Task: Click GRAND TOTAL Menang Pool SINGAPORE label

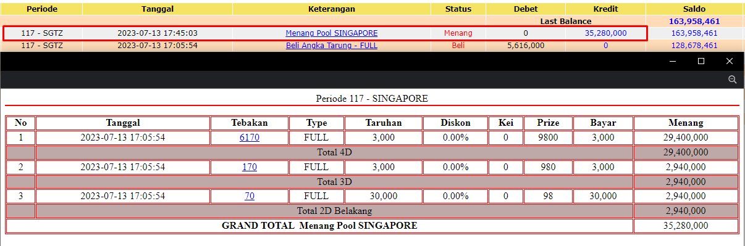Action: [x=319, y=226]
